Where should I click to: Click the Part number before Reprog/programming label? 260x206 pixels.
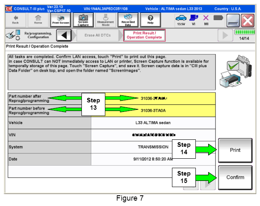(x=29, y=111)
